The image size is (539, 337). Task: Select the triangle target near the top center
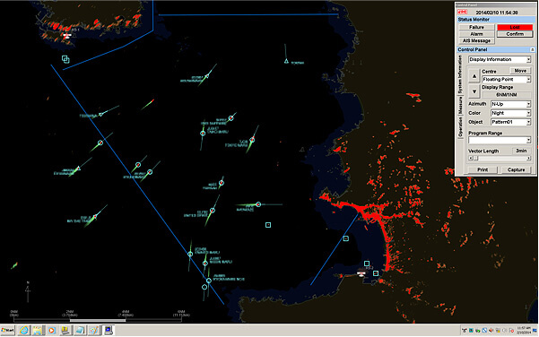point(286,61)
